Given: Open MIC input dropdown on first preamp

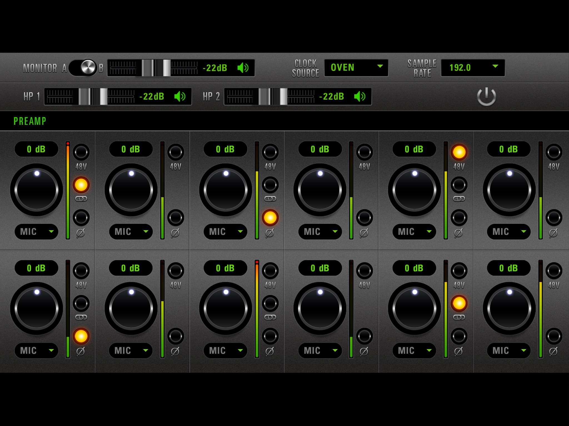Looking at the screenshot, I should pos(36,232).
